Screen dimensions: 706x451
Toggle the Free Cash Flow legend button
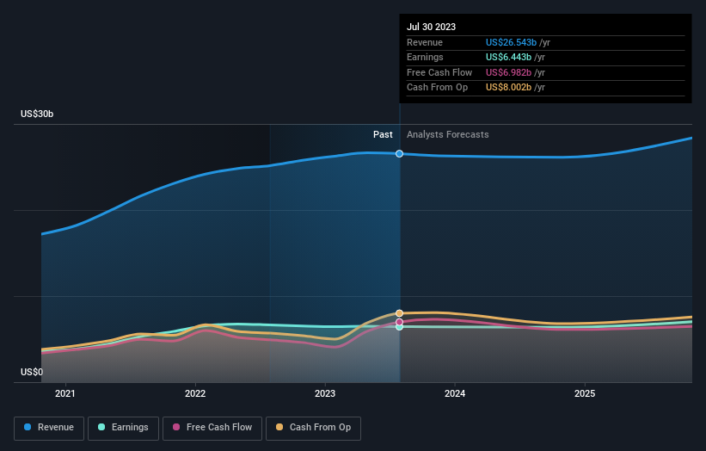[x=212, y=428]
